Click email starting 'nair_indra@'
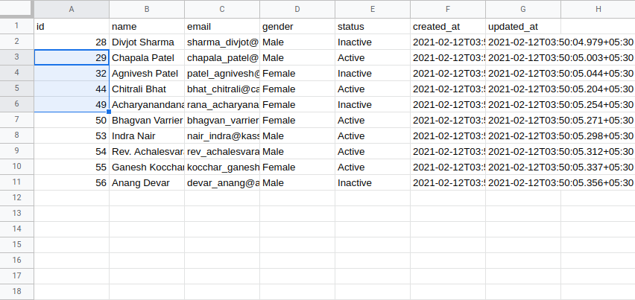Viewport: 635px width, 300px height. pos(222,135)
